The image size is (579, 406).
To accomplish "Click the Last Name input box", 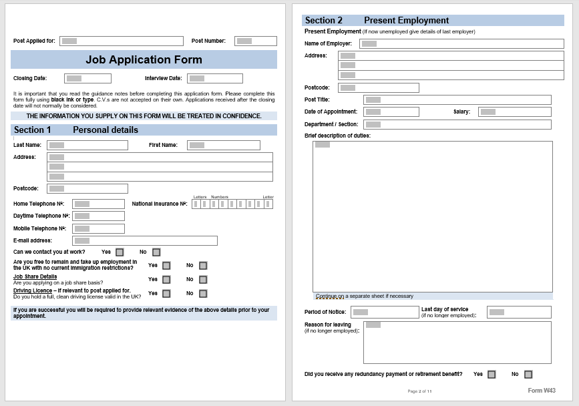I will [x=87, y=145].
